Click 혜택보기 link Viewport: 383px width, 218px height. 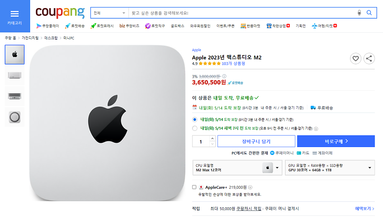364,209
